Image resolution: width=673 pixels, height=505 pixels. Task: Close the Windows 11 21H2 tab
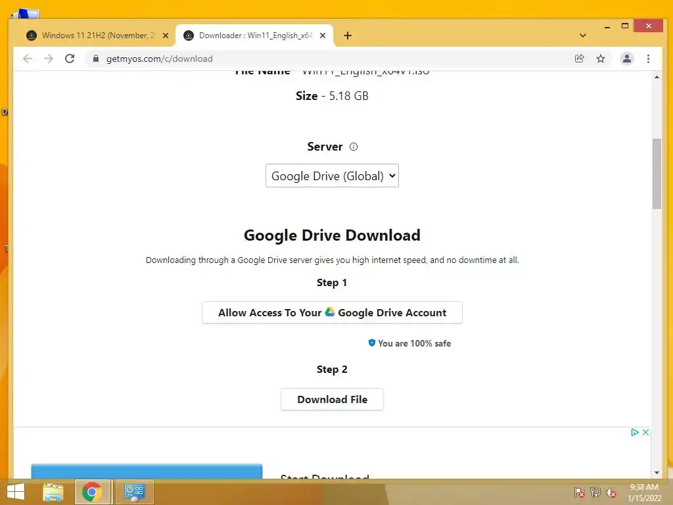165,36
